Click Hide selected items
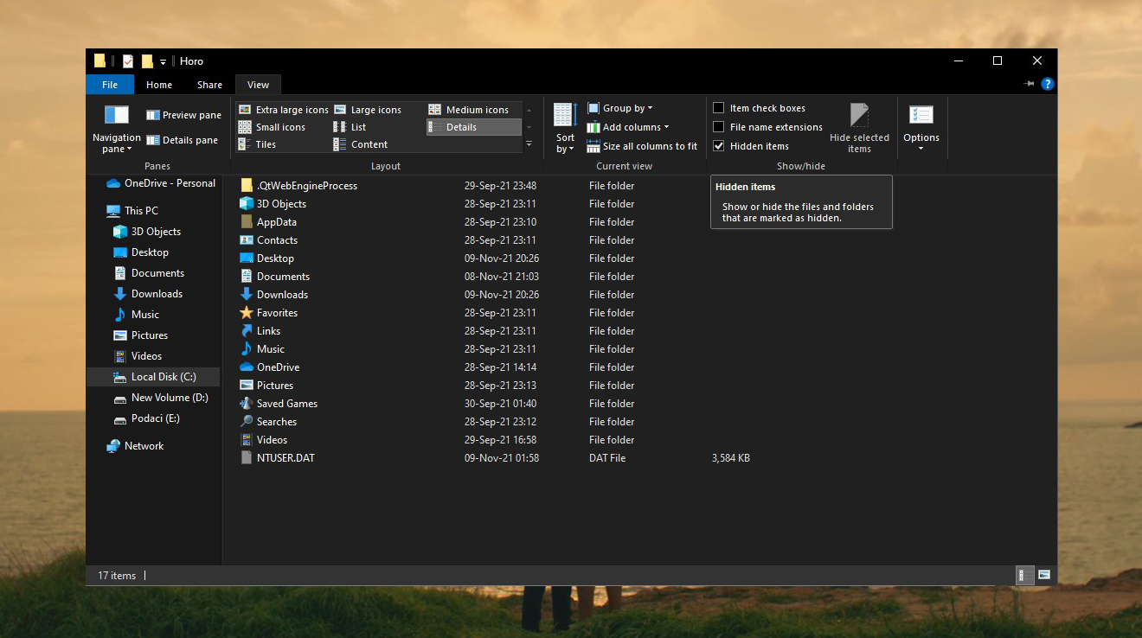This screenshot has height=638, width=1142. [859, 127]
